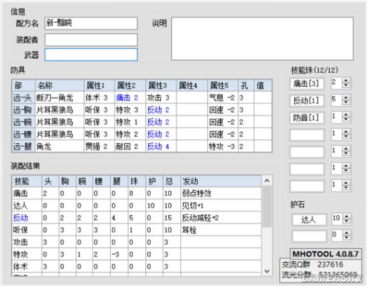Click the 反动[1] skill gem button
Viewport: 367px width, 286px height.
(x=307, y=101)
